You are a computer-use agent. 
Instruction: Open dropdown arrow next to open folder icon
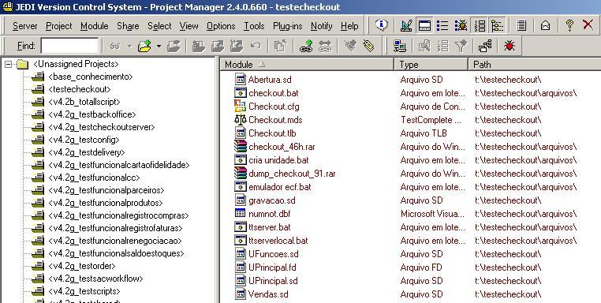159,47
